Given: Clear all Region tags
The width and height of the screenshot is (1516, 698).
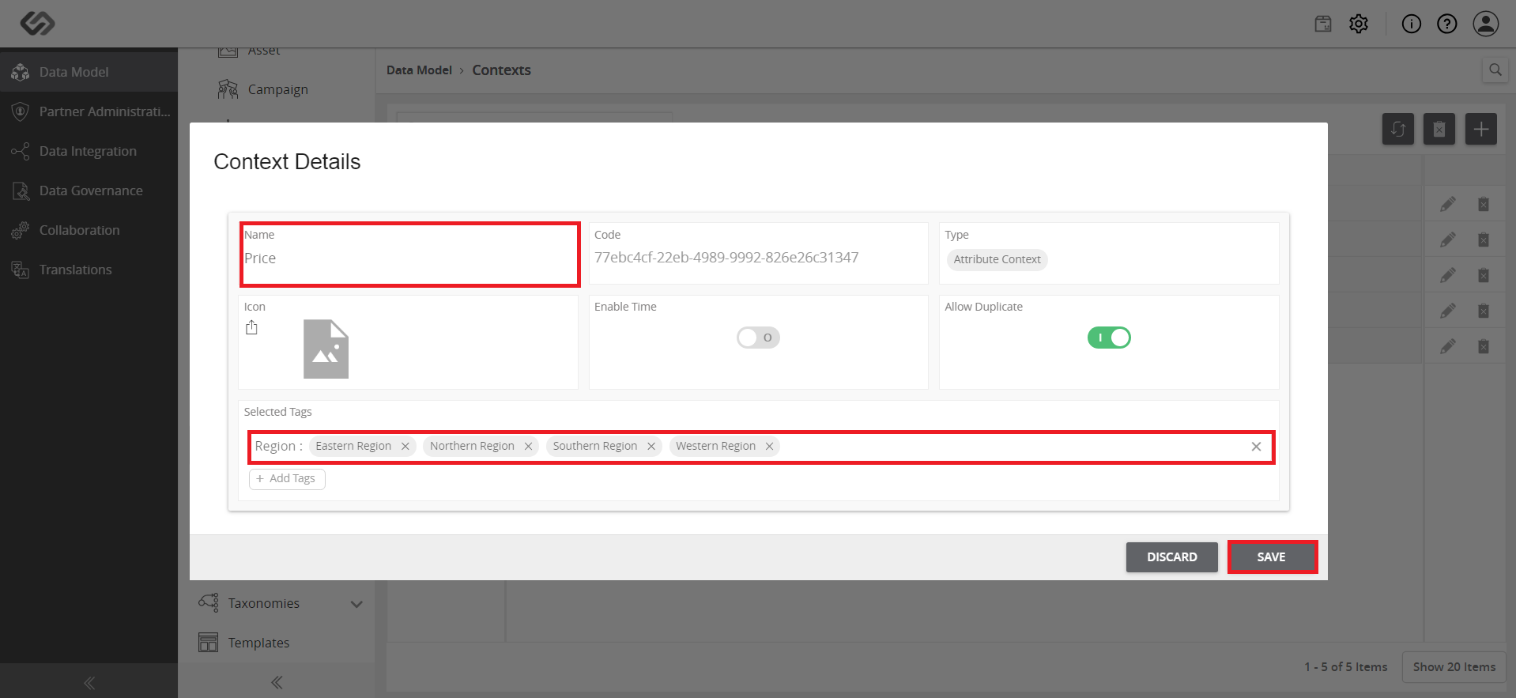Looking at the screenshot, I should coord(1256,447).
